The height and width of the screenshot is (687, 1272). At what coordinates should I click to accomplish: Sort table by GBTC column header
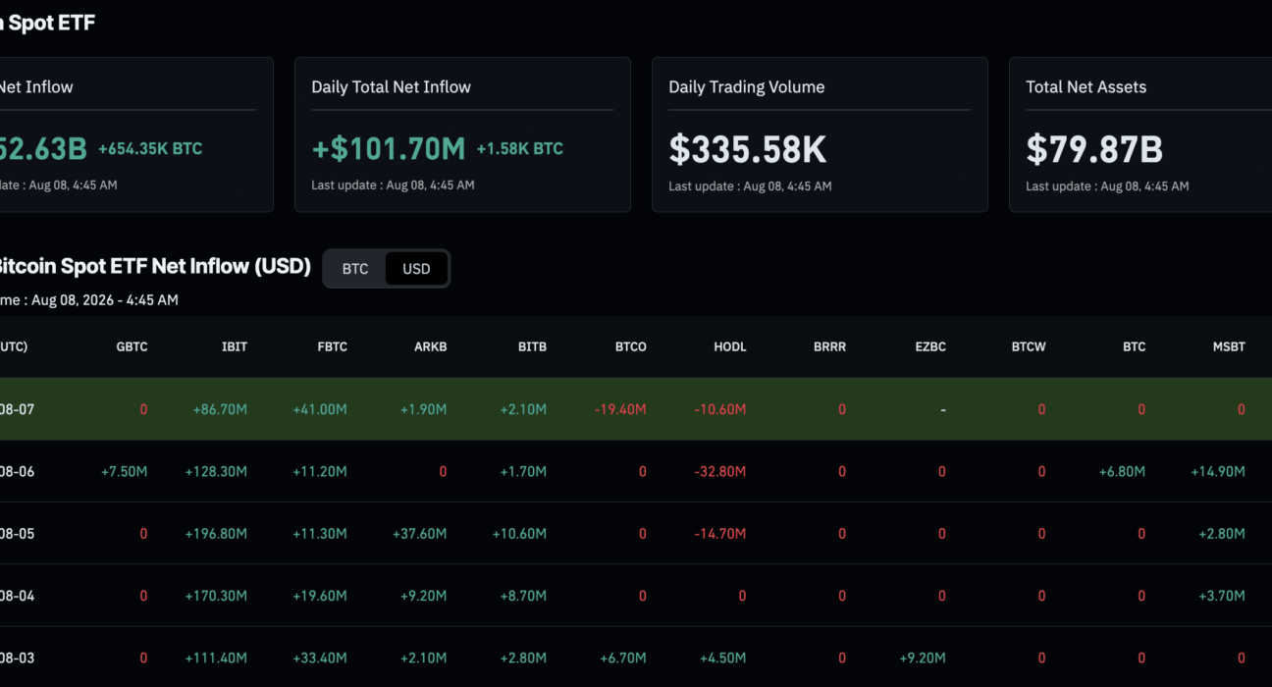(x=132, y=346)
